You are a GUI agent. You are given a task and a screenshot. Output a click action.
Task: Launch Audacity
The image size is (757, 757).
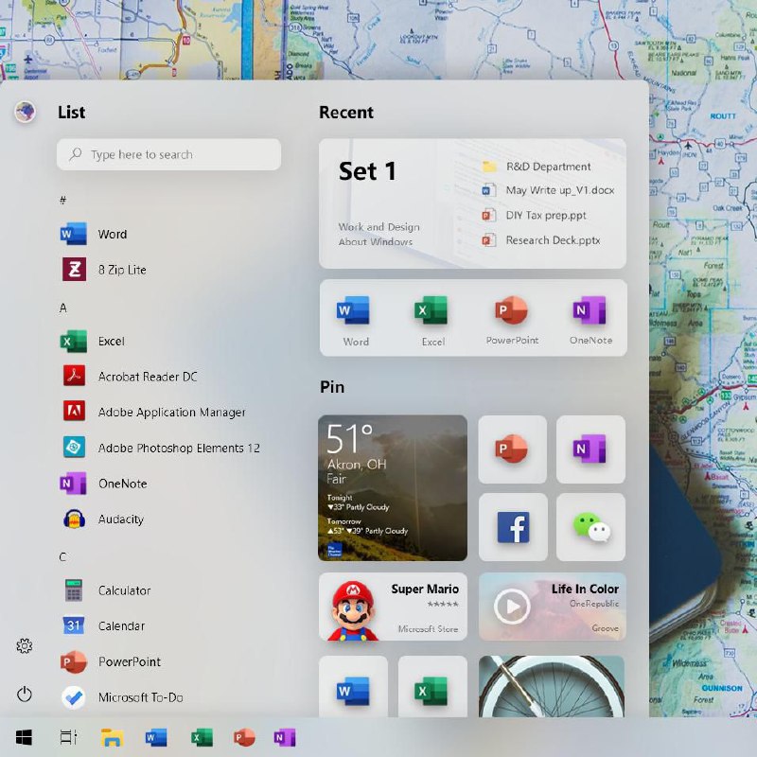[x=103, y=519]
